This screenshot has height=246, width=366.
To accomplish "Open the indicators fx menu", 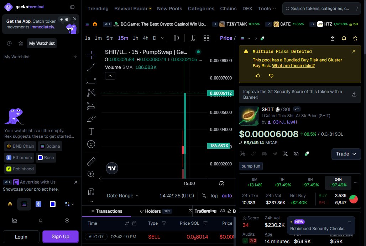I will 193,38.
